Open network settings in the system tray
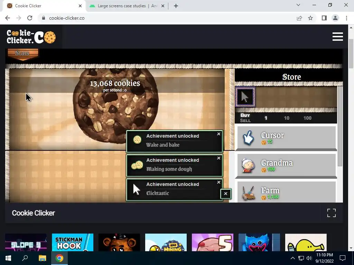This screenshot has height=265, width=354. click(301, 258)
